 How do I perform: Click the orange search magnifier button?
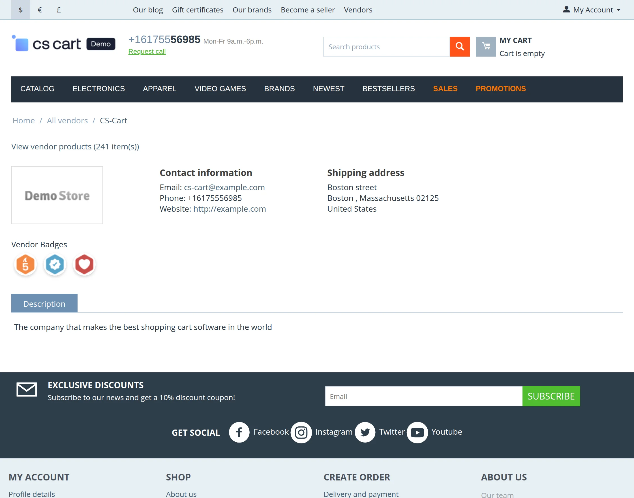(460, 47)
